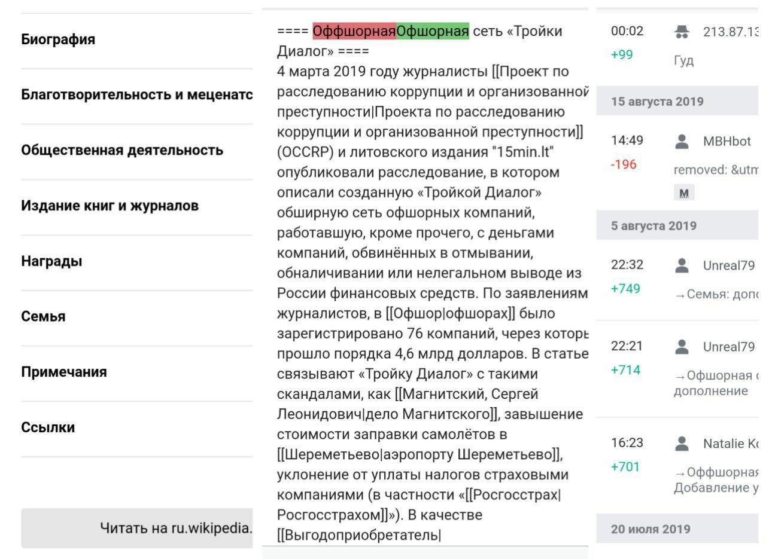Jump to Издание книг и журналов section
766x559 pixels.
pyautogui.click(x=137, y=206)
